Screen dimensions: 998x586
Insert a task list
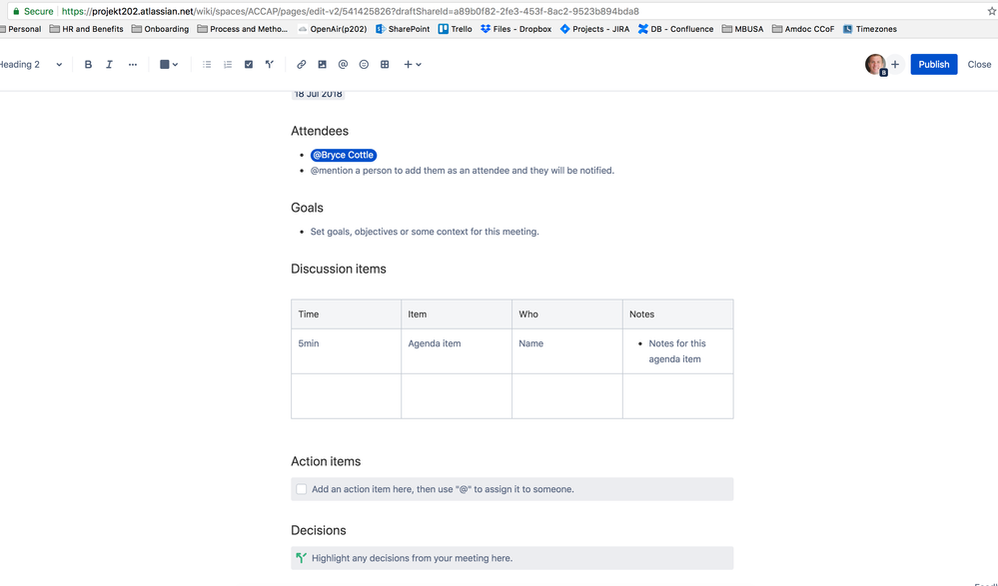[248, 64]
